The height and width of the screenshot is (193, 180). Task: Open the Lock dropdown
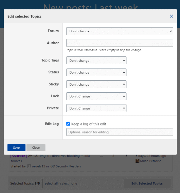coord(96,96)
